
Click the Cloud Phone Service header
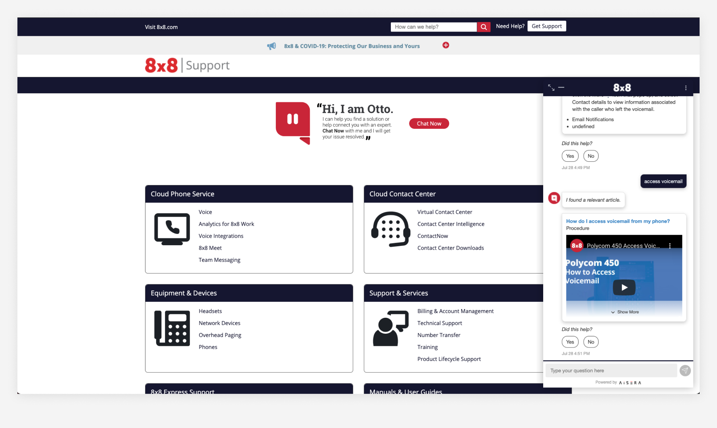coord(249,194)
